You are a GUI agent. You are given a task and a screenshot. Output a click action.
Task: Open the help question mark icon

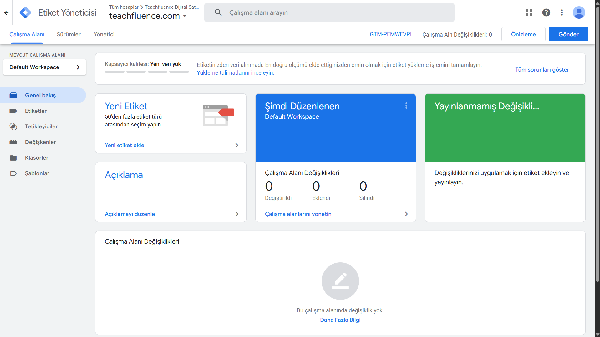coord(546,12)
